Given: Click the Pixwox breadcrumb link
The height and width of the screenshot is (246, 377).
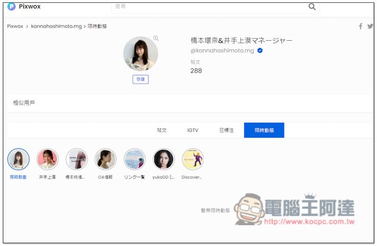Looking at the screenshot, I should 15,26.
